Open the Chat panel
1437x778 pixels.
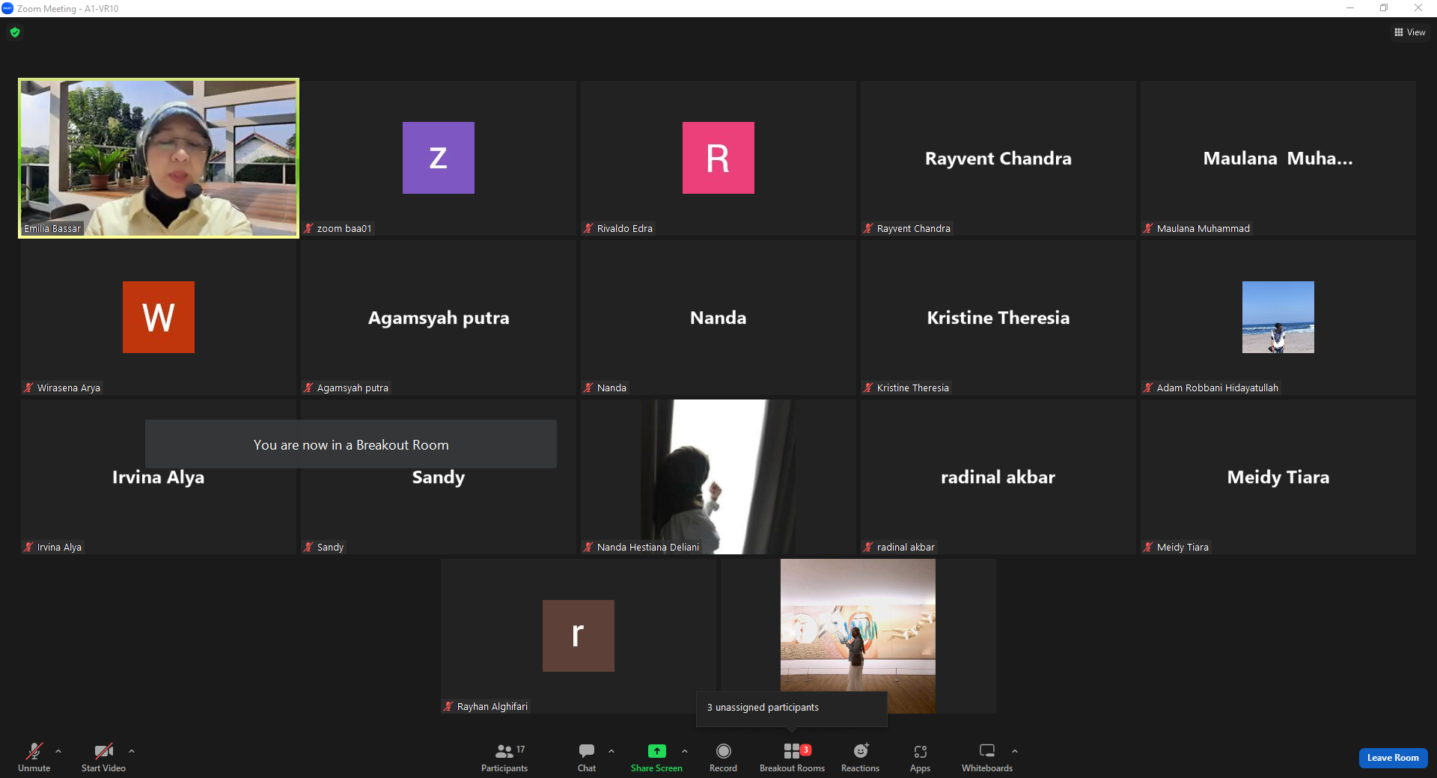[x=587, y=757]
